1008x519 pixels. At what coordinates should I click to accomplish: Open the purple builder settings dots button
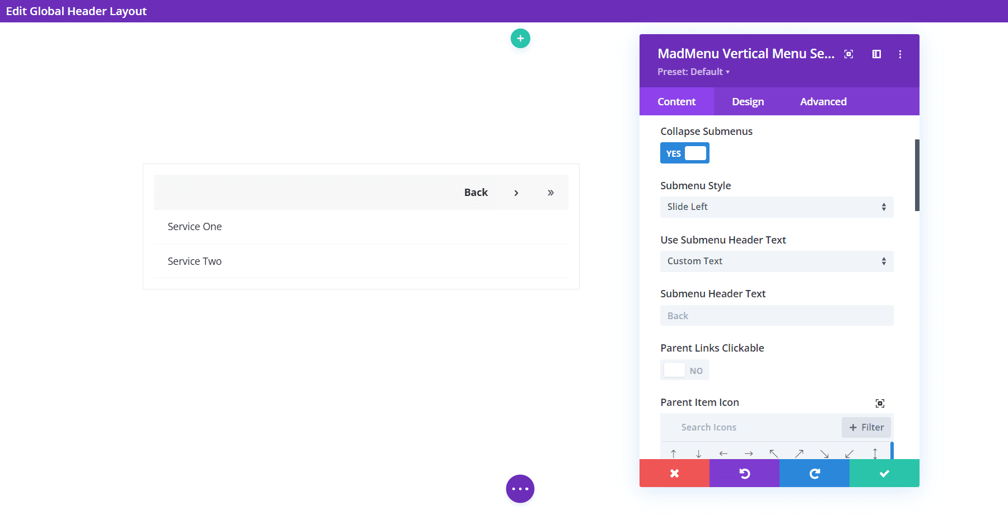tap(520, 489)
